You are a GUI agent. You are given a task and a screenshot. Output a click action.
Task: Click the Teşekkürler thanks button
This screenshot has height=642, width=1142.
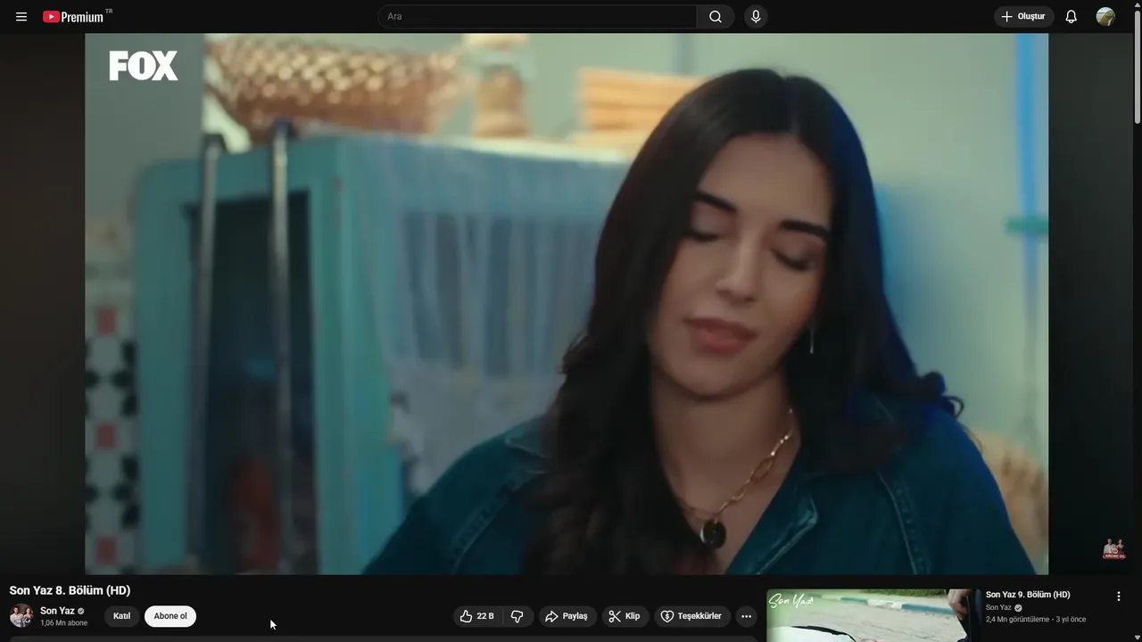point(691,616)
